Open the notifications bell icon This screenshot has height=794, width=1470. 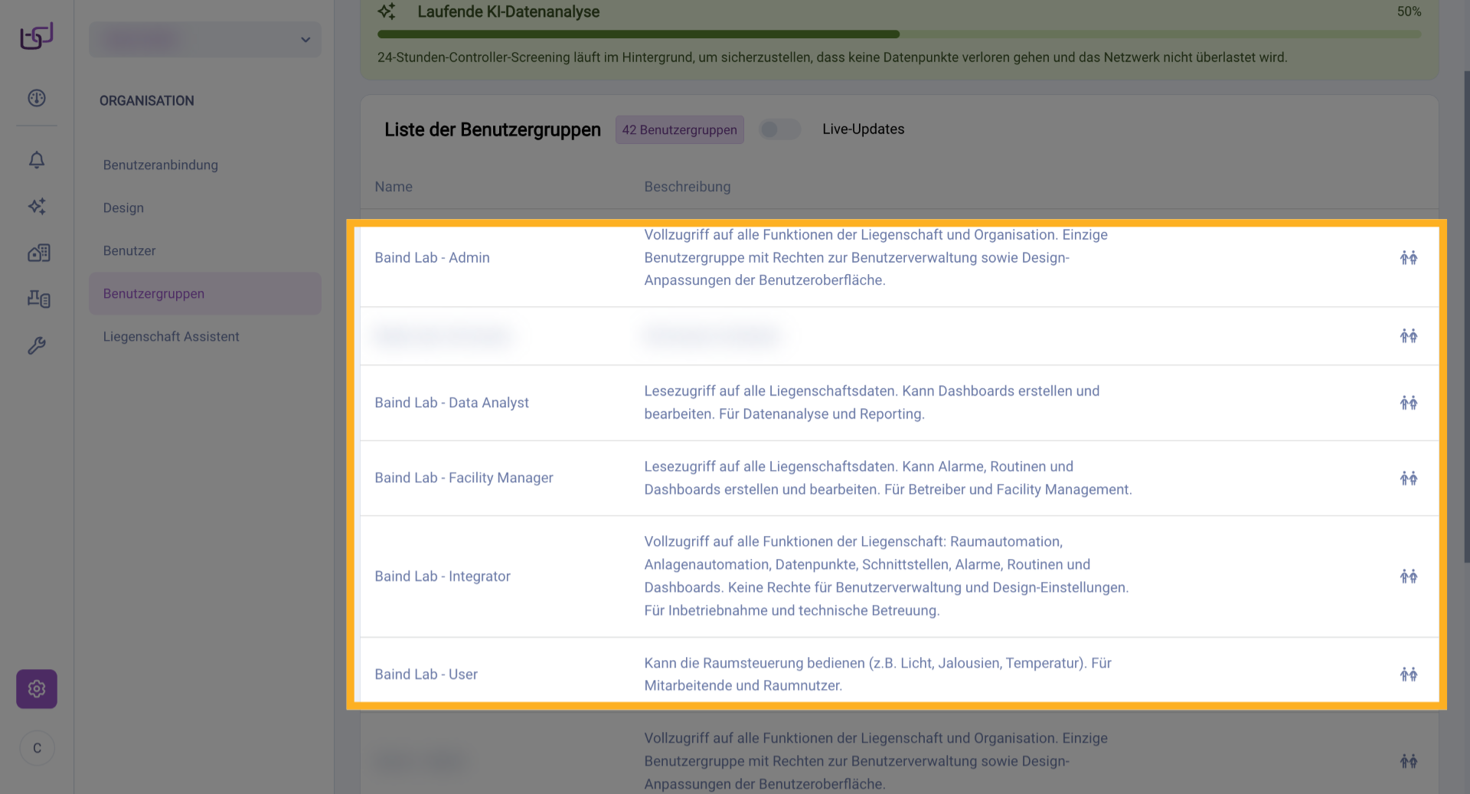point(37,160)
